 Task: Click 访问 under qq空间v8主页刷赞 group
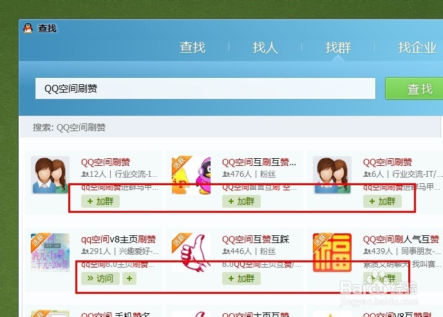tap(100, 278)
